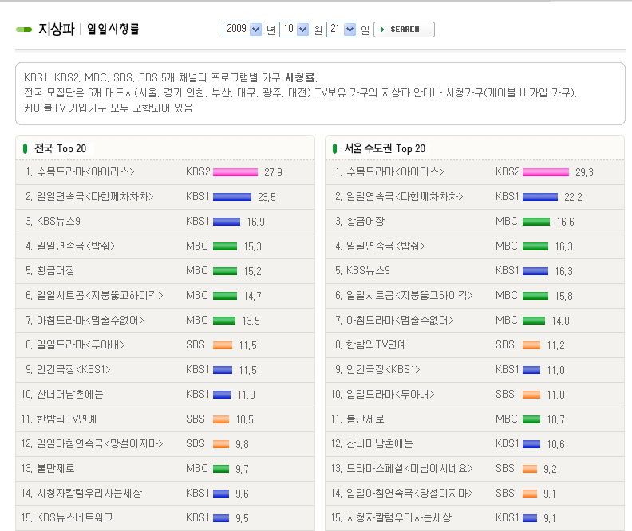
Task: Click 드라마스페셜<미남이시네요> in the Seoul list
Action: [x=409, y=468]
